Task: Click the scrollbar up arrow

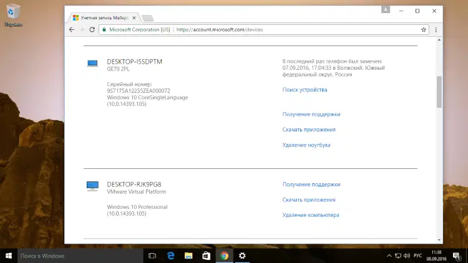Action: coord(439,40)
